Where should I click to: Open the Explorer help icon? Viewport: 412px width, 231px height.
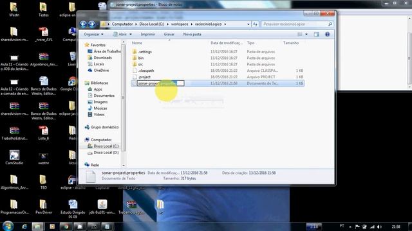pos(327,34)
